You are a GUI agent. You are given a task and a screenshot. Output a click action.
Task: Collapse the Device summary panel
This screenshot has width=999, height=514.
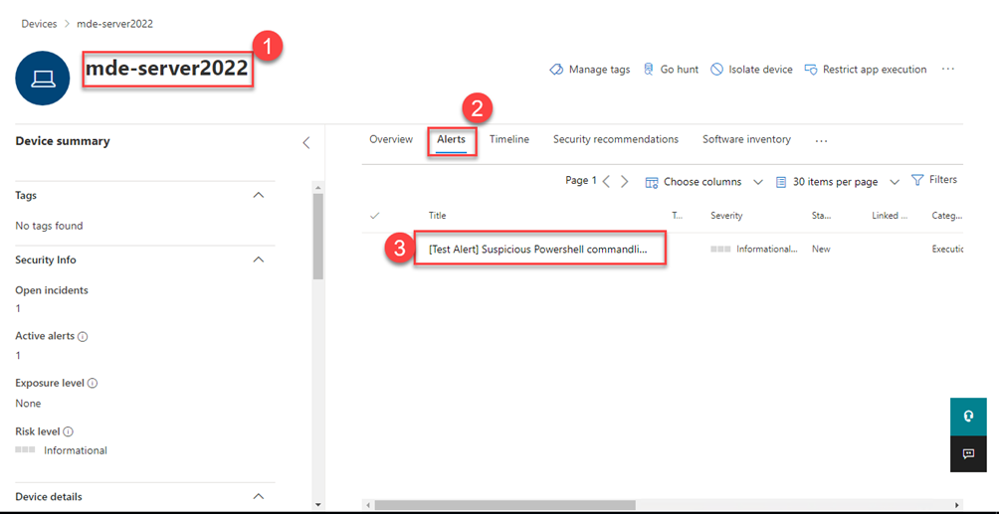coord(306,142)
